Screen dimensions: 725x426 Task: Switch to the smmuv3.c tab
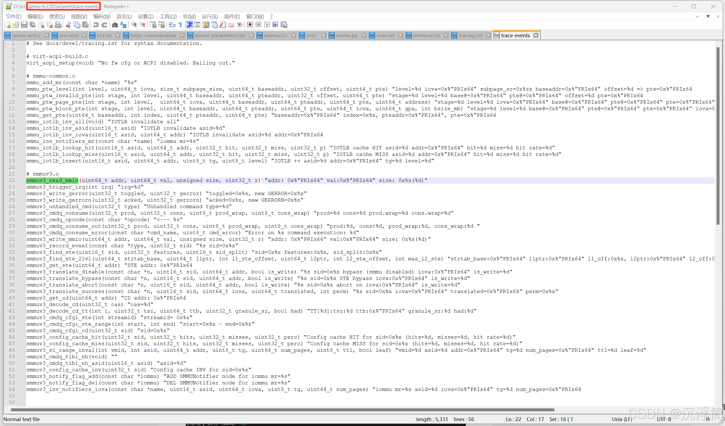276,35
